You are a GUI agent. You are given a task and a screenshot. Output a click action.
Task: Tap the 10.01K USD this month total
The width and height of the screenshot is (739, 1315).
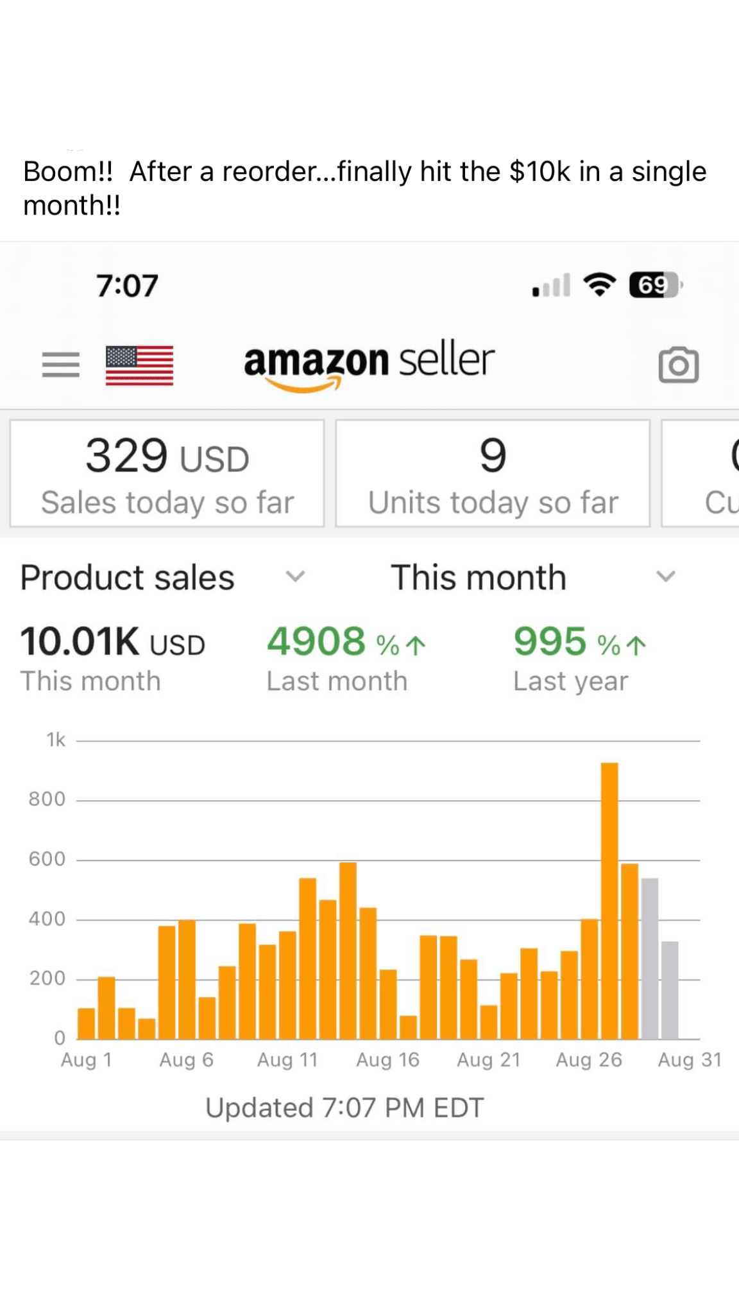tap(112, 642)
